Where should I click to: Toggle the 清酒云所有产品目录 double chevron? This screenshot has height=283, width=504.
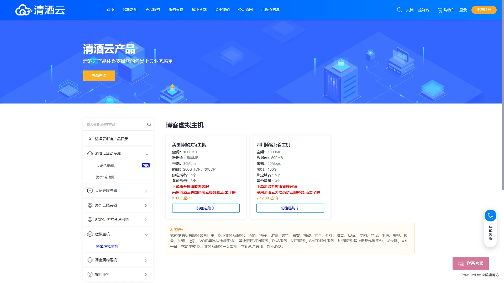pos(90,139)
